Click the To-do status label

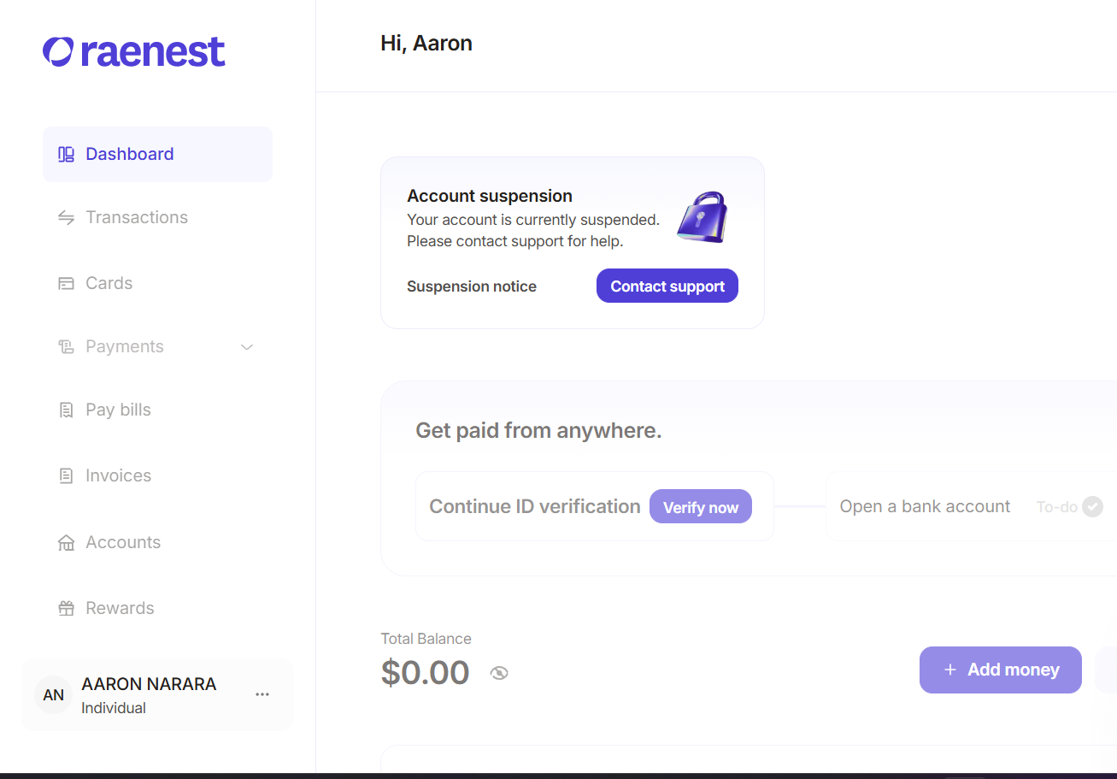(1057, 507)
